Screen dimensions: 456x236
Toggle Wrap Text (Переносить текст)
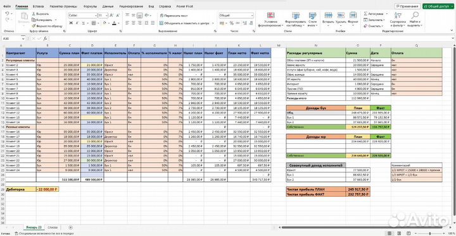pos(174,16)
